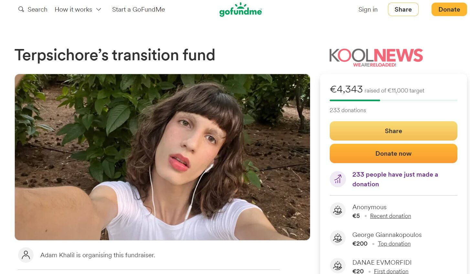Open the Top donation link
This screenshot has width=470, height=274.
394,244
